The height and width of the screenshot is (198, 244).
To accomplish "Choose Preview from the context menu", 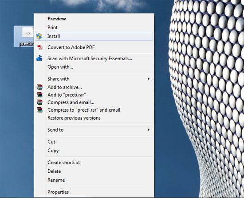I will (x=94, y=19).
